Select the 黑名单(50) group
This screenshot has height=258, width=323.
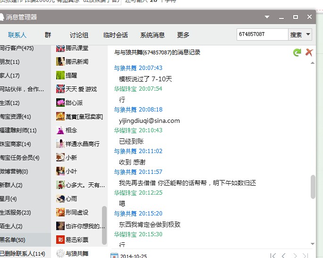(25, 240)
